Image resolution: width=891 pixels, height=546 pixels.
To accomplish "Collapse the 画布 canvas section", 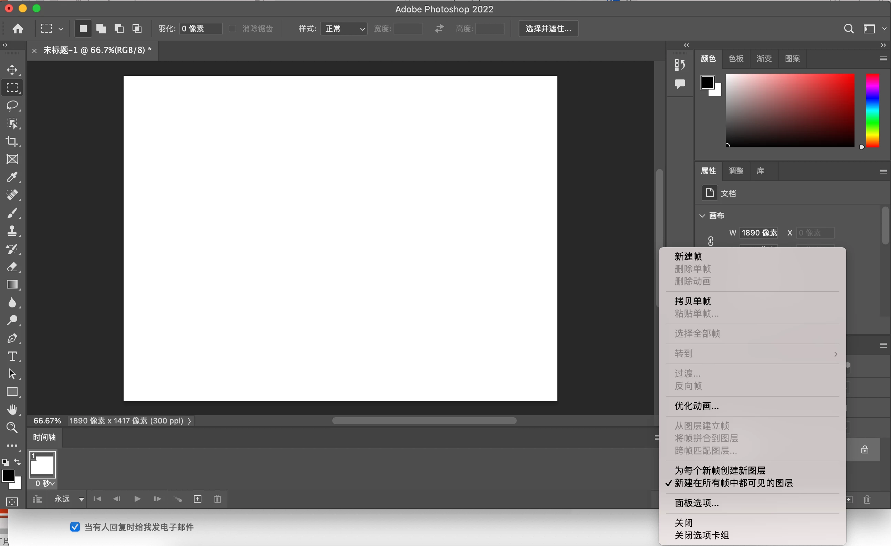I will pos(702,216).
